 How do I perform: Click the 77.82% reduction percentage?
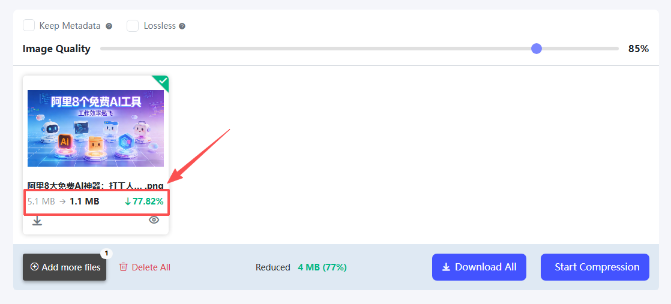pyautogui.click(x=144, y=201)
